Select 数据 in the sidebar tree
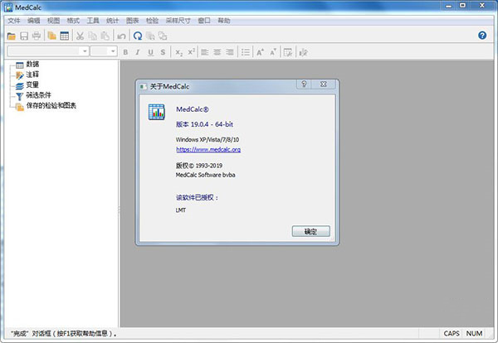Image resolution: width=498 pixels, height=343 pixels. 32,64
